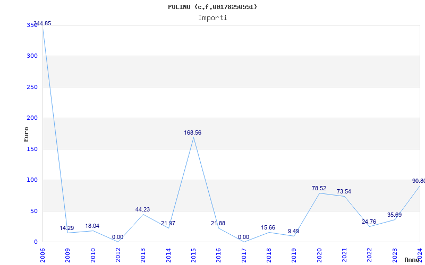The width and height of the screenshot is (425, 265).
Task: Select year 2023 on the x-axis
Action: (x=395, y=255)
